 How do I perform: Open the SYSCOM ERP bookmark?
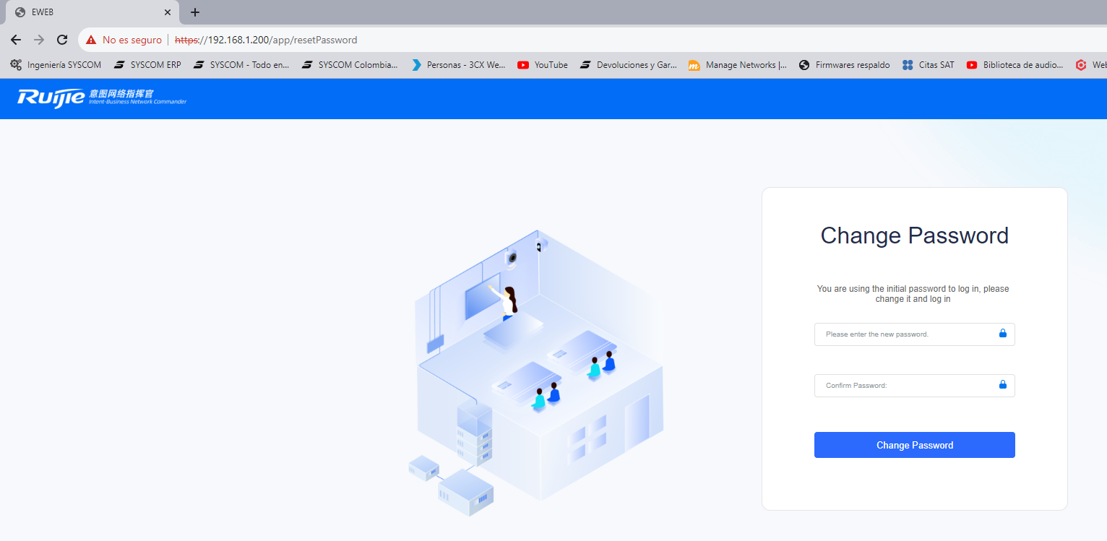click(x=147, y=65)
